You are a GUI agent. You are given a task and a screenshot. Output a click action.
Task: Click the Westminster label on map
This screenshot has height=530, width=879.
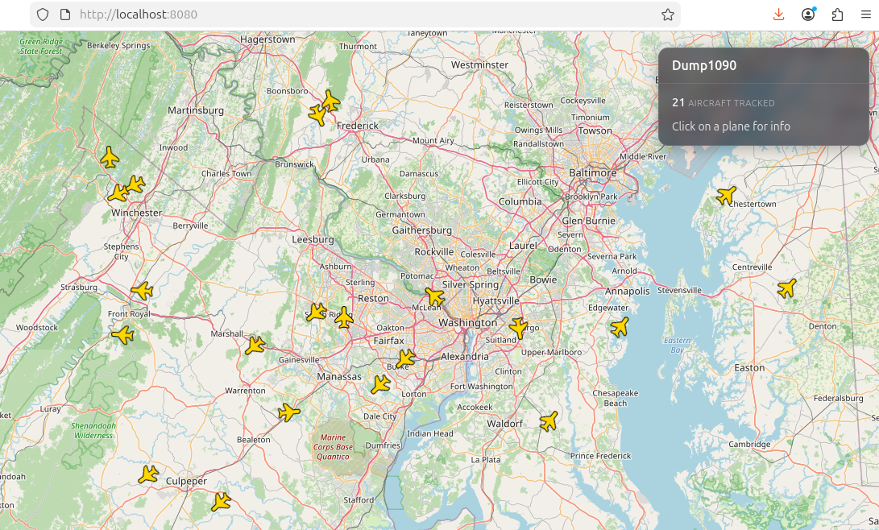[480, 65]
